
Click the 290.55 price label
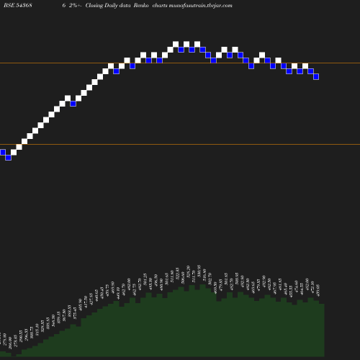tap(21, 336)
